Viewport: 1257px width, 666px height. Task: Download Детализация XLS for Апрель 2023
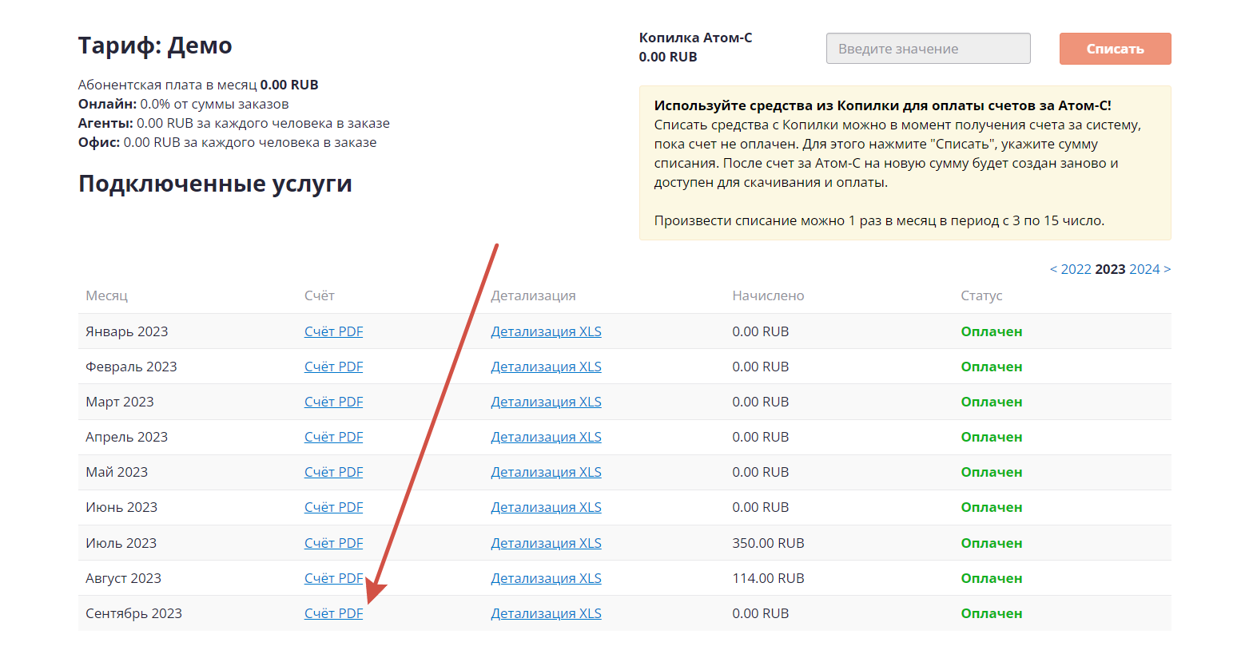546,437
